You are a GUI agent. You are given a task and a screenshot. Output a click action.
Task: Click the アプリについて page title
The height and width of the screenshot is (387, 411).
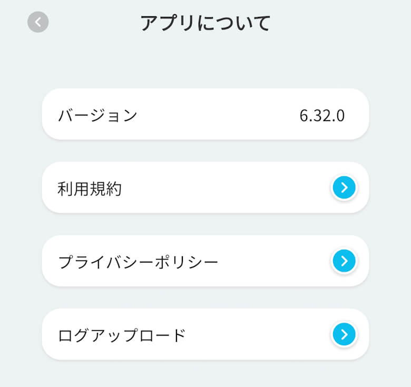point(205,23)
